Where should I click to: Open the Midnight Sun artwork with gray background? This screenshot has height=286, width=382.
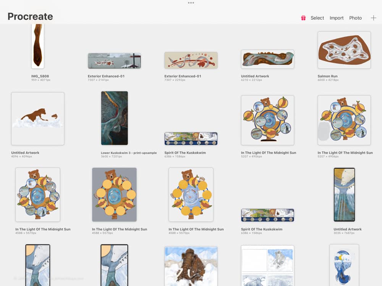[114, 194]
